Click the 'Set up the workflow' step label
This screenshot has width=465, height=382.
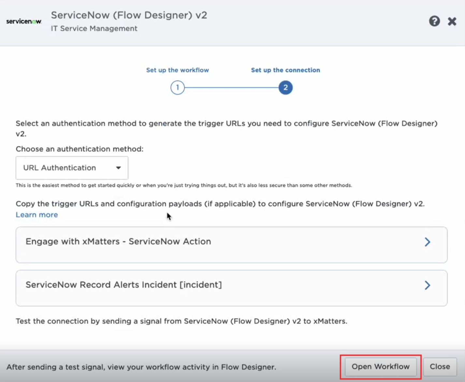(178, 70)
